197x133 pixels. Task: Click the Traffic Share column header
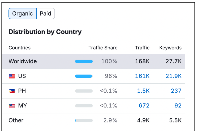click(x=103, y=48)
